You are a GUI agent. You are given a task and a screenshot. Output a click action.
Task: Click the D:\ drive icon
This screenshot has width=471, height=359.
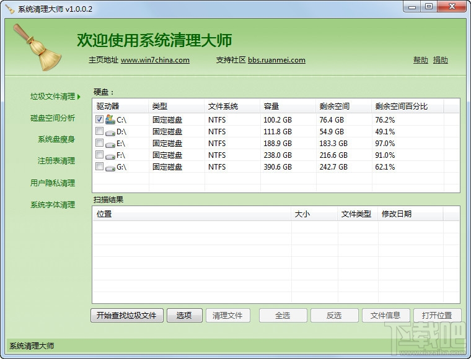point(110,132)
